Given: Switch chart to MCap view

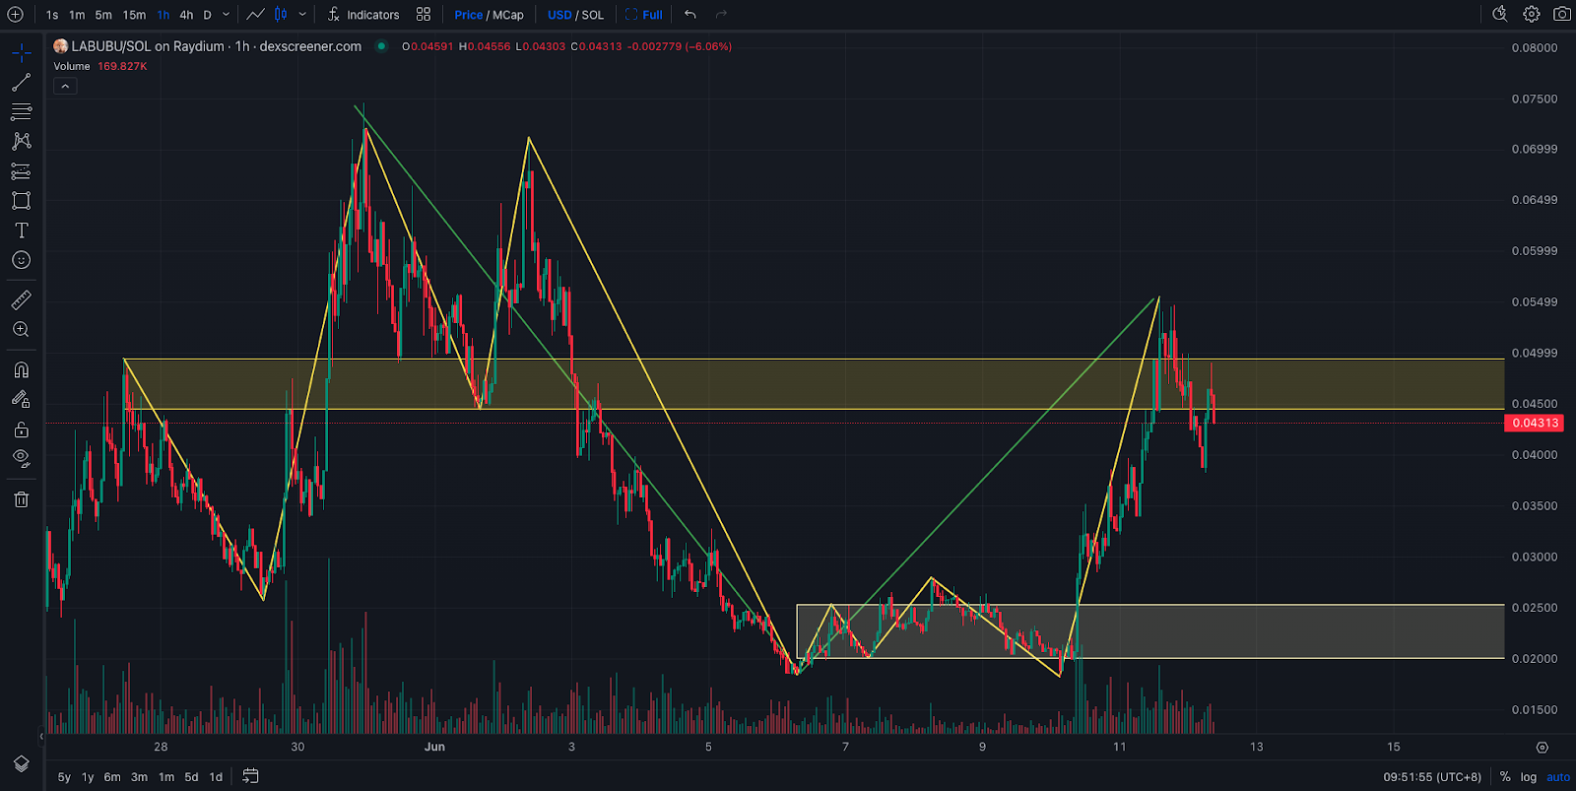Looking at the screenshot, I should click(508, 15).
